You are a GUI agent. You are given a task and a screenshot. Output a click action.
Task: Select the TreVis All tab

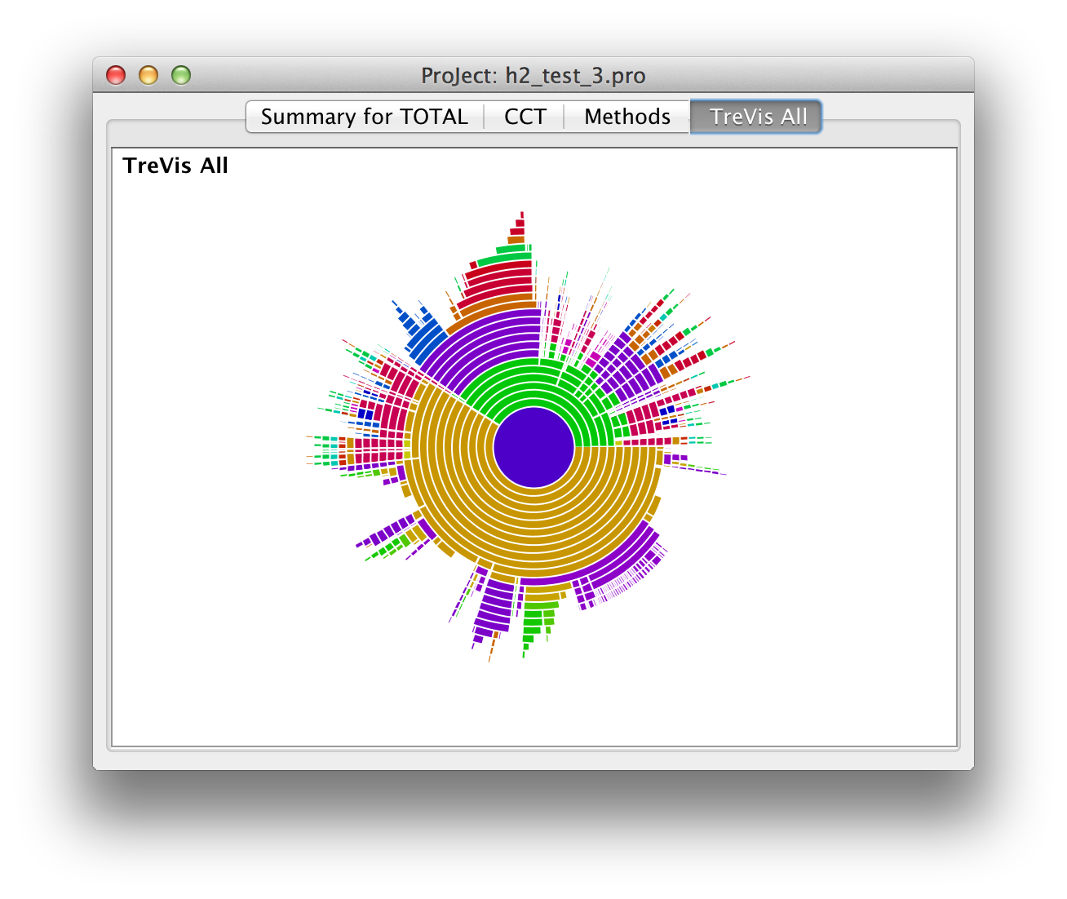click(x=757, y=117)
